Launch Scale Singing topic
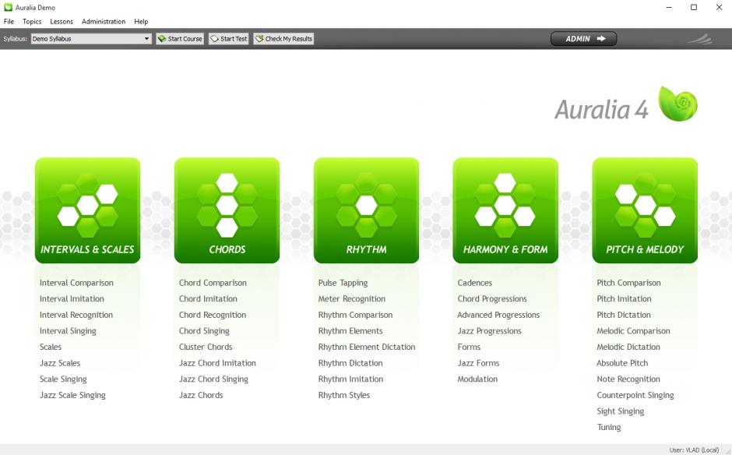Image resolution: width=732 pixels, height=455 pixels. point(63,379)
